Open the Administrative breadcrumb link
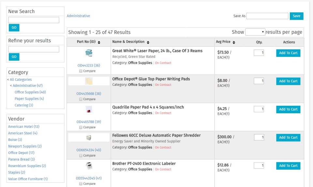 (x=78, y=16)
